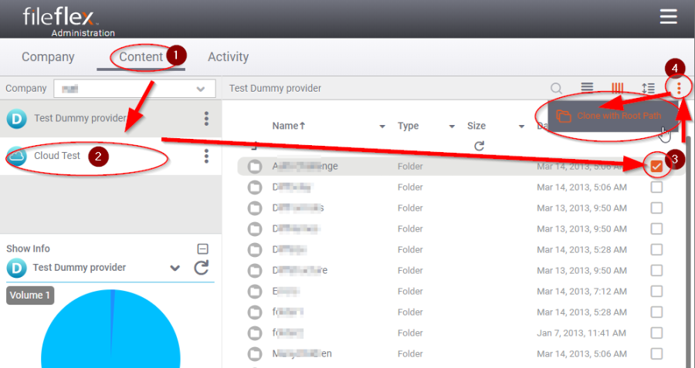
Task: Sort by the Size column header
Action: [476, 126]
